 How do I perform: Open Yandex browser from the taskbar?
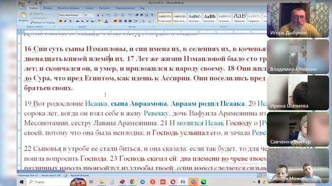[153, 181]
